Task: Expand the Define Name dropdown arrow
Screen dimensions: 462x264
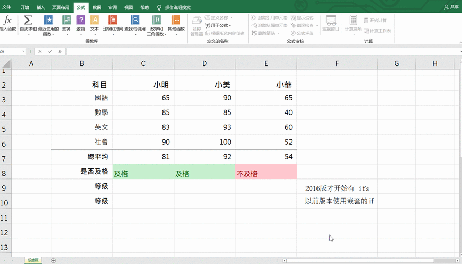Action: pyautogui.click(x=231, y=17)
